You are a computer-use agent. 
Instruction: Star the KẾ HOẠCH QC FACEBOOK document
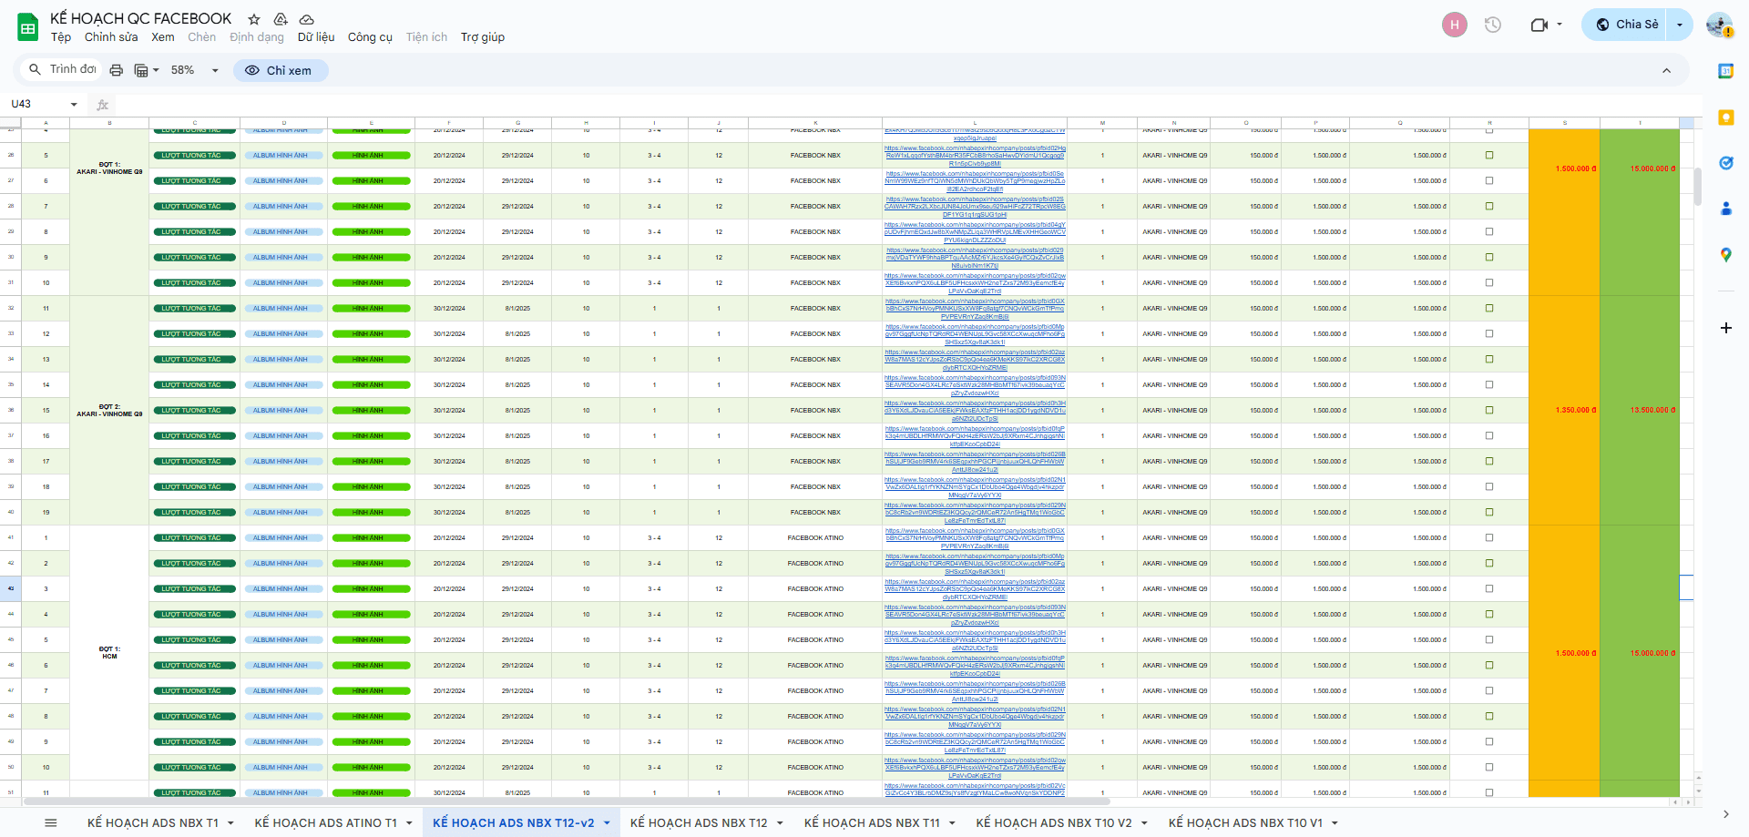tap(254, 19)
